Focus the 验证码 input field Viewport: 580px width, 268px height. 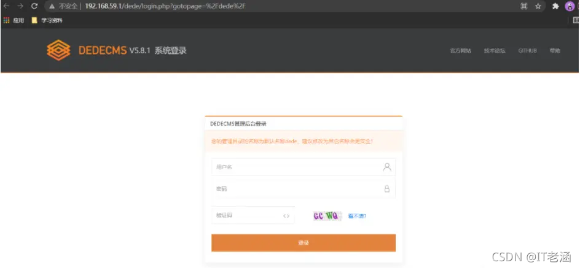tap(253, 216)
